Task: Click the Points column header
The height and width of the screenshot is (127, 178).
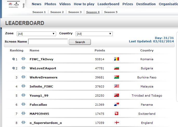Action: click(100, 50)
